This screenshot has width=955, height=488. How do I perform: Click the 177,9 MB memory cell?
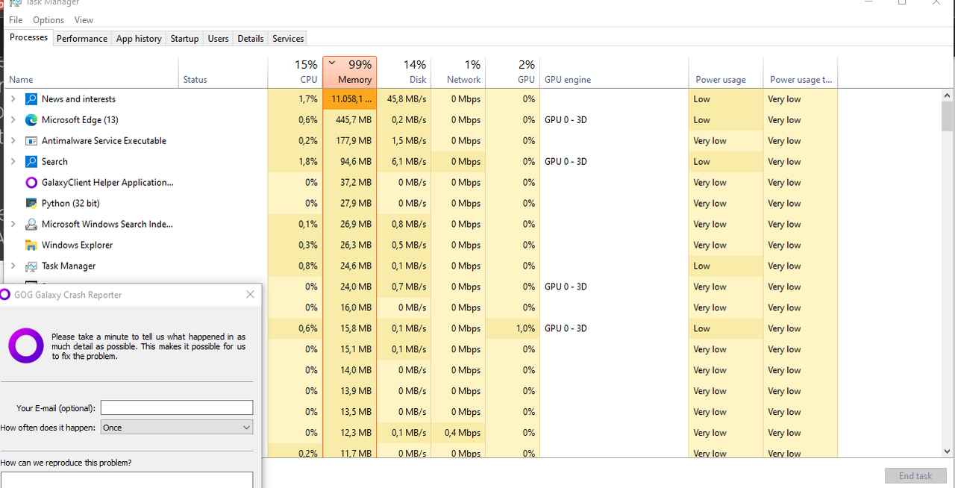(349, 141)
